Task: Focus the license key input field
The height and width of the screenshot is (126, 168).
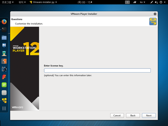Action: [x=97, y=71]
